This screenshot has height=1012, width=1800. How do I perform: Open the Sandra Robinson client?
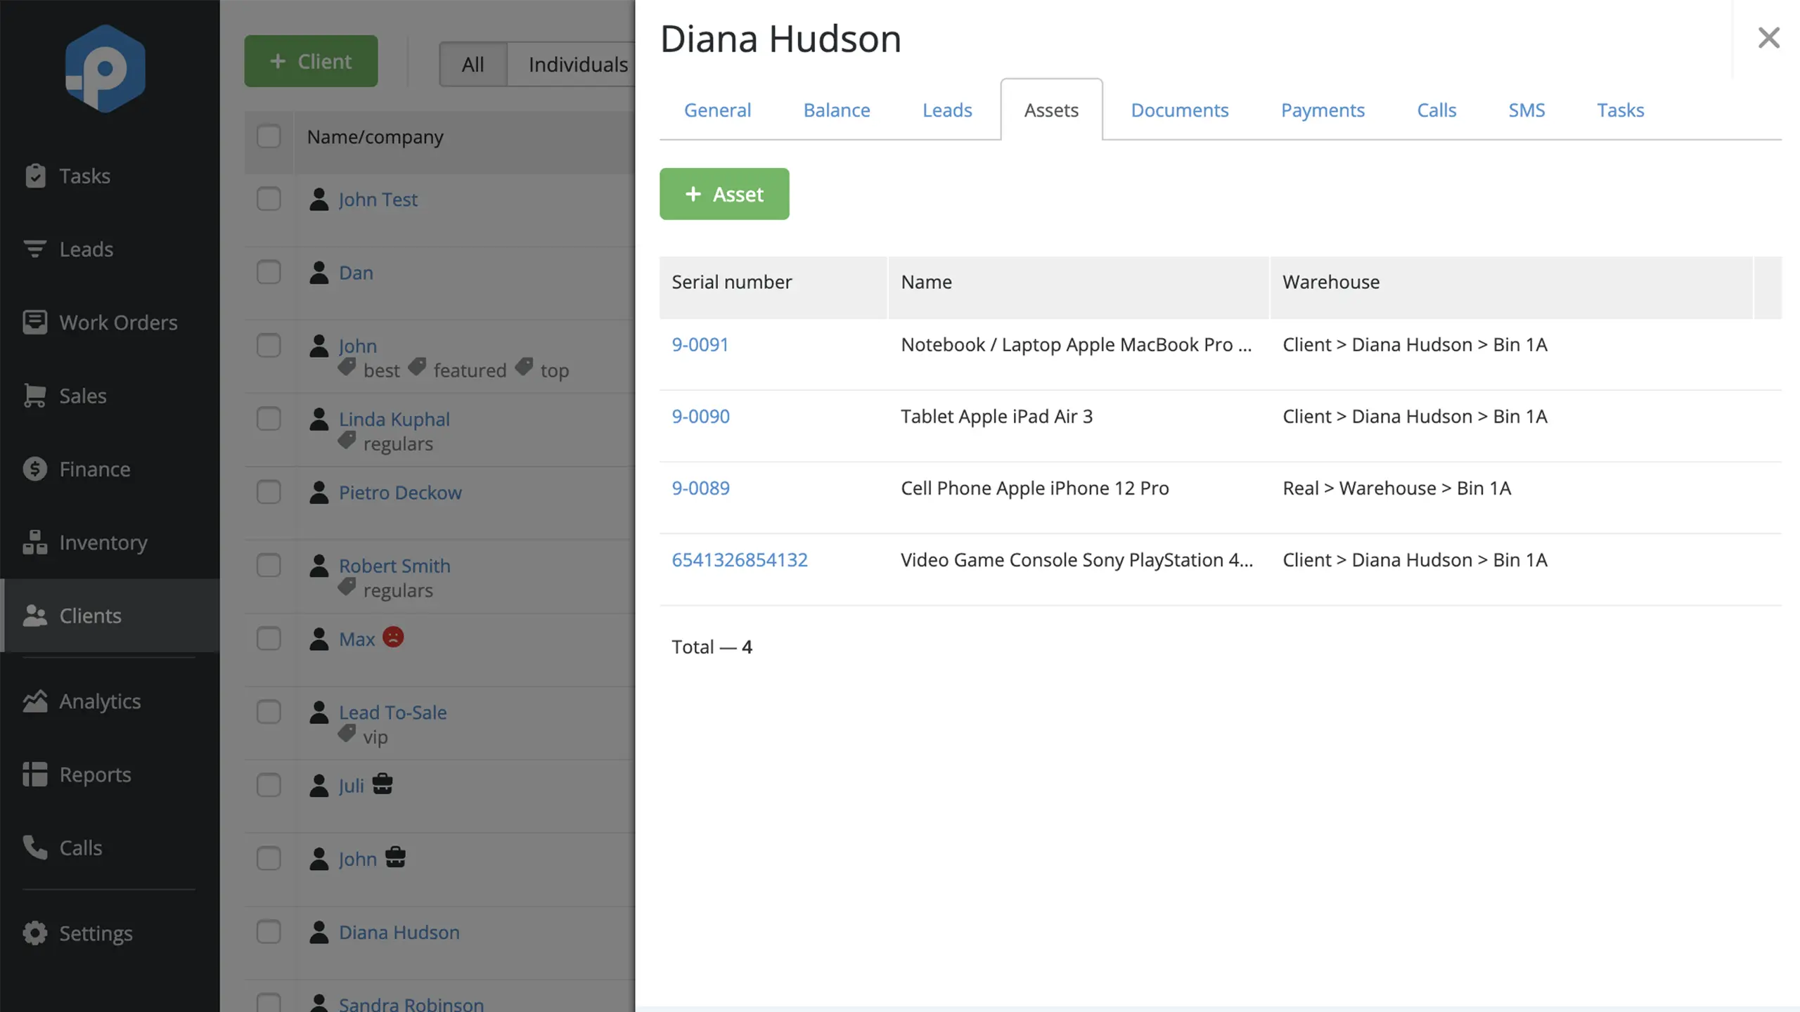411,1004
